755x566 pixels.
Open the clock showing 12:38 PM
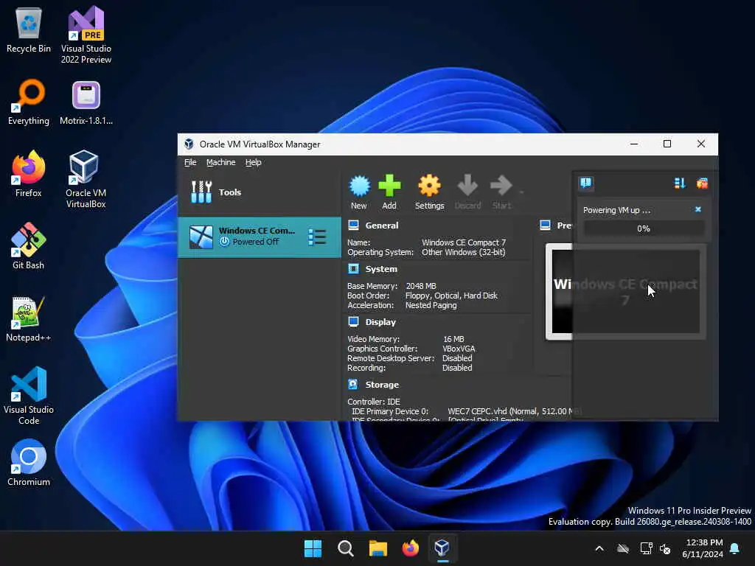[x=703, y=548]
